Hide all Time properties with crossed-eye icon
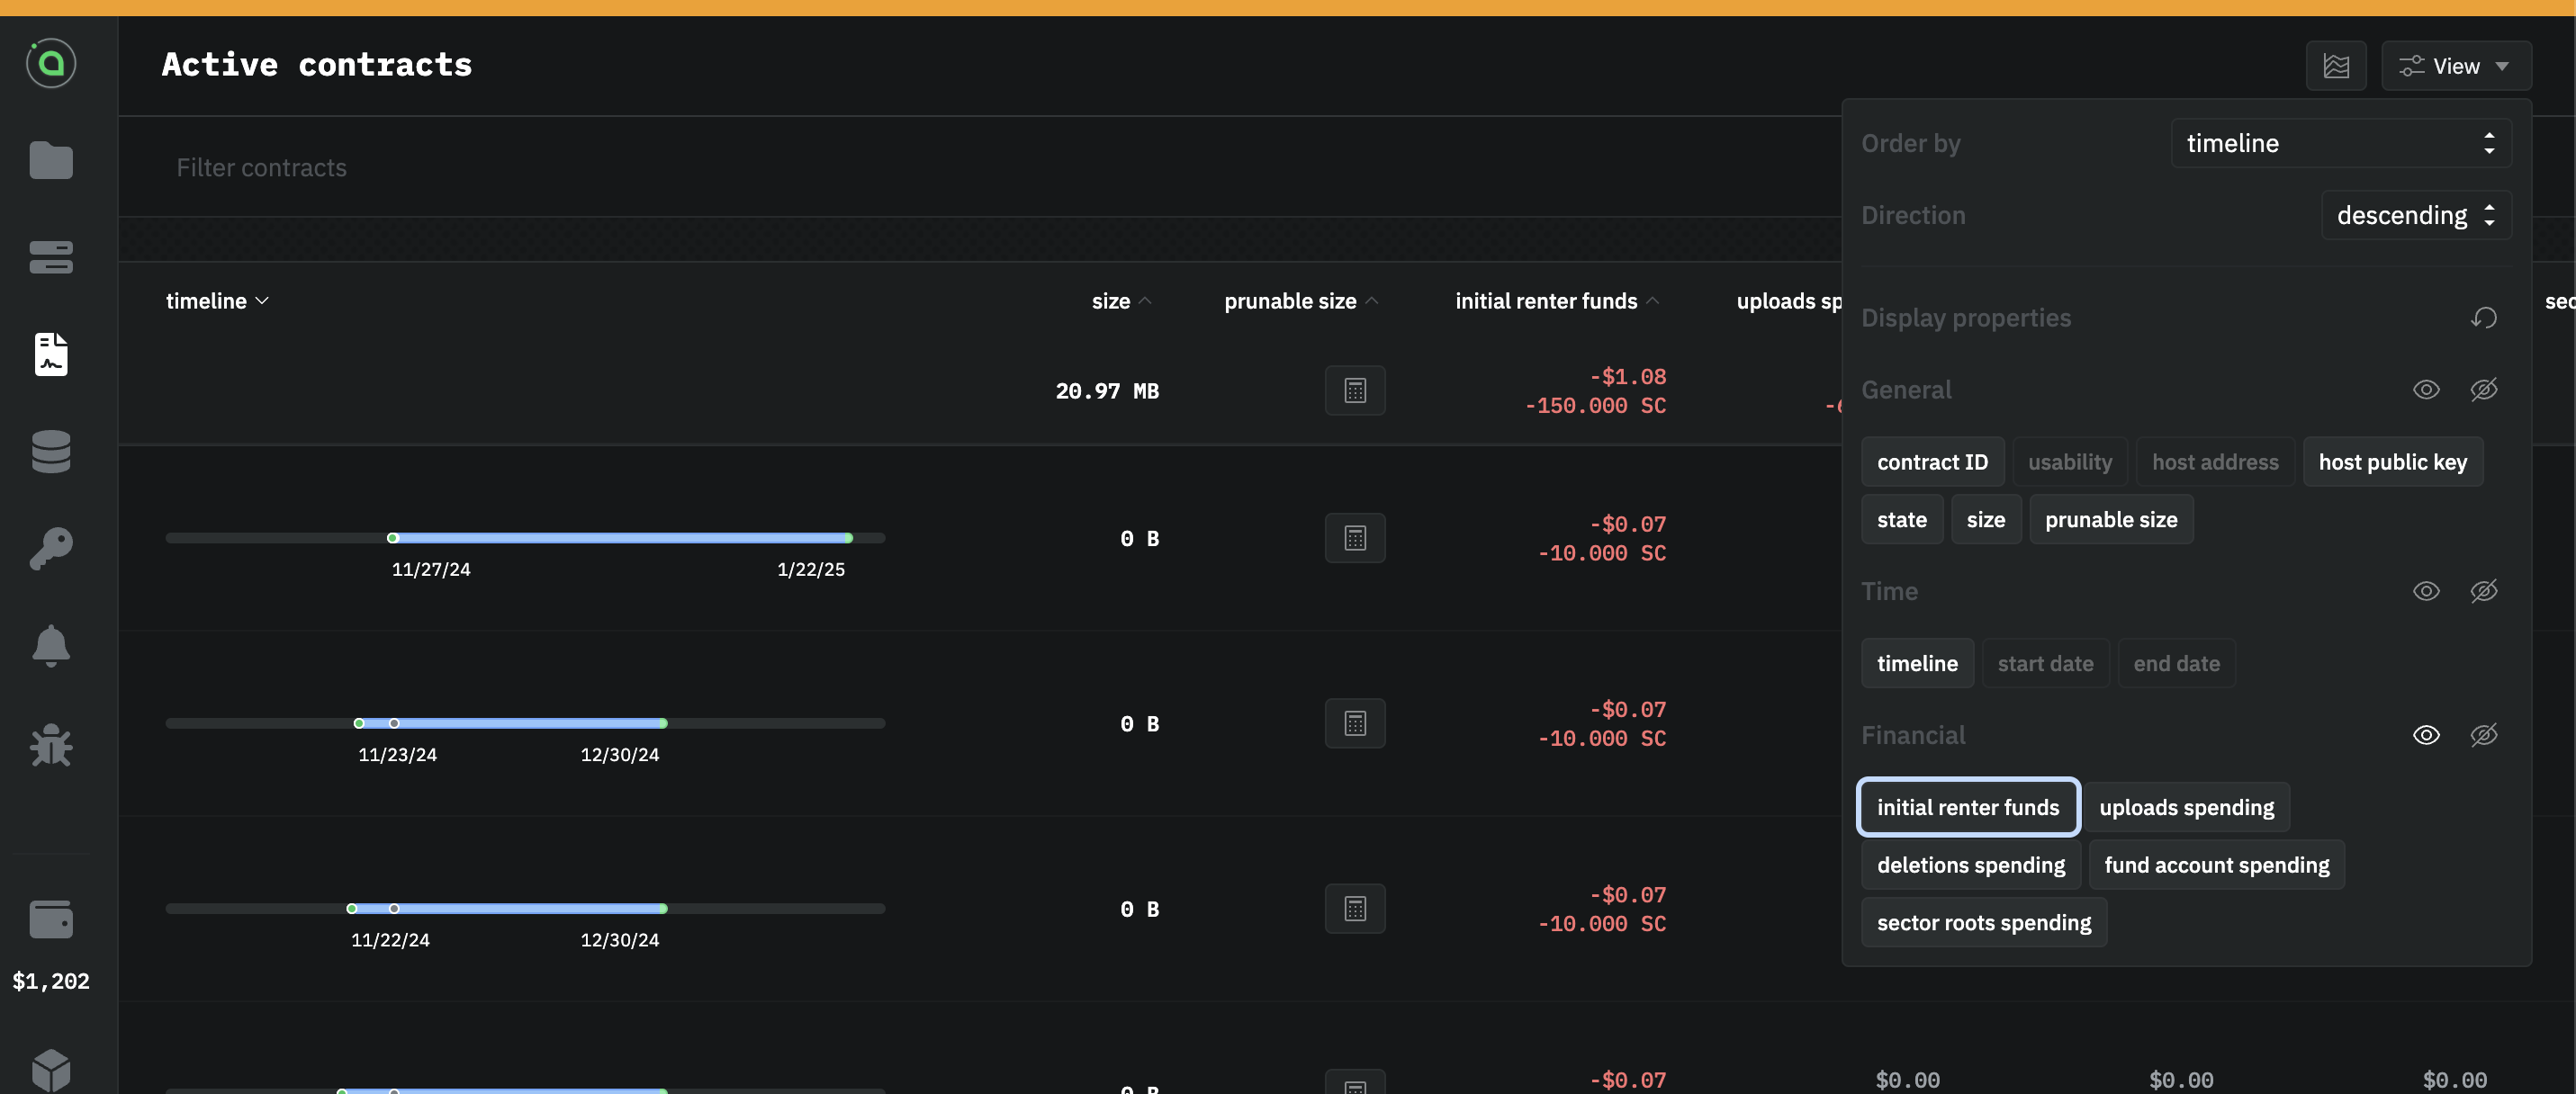 (x=2484, y=591)
